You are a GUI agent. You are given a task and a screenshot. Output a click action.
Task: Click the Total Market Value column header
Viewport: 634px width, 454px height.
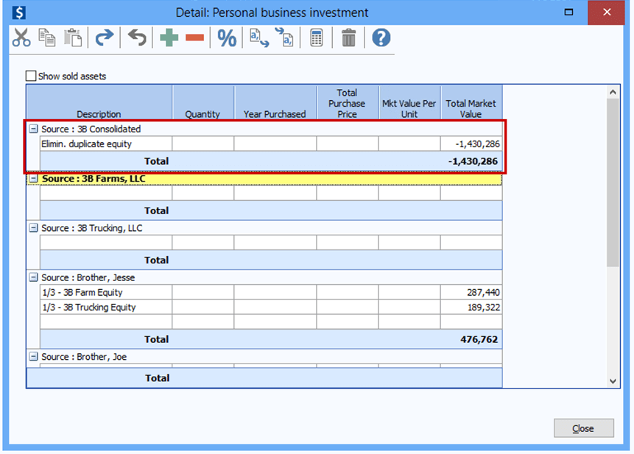tap(471, 108)
